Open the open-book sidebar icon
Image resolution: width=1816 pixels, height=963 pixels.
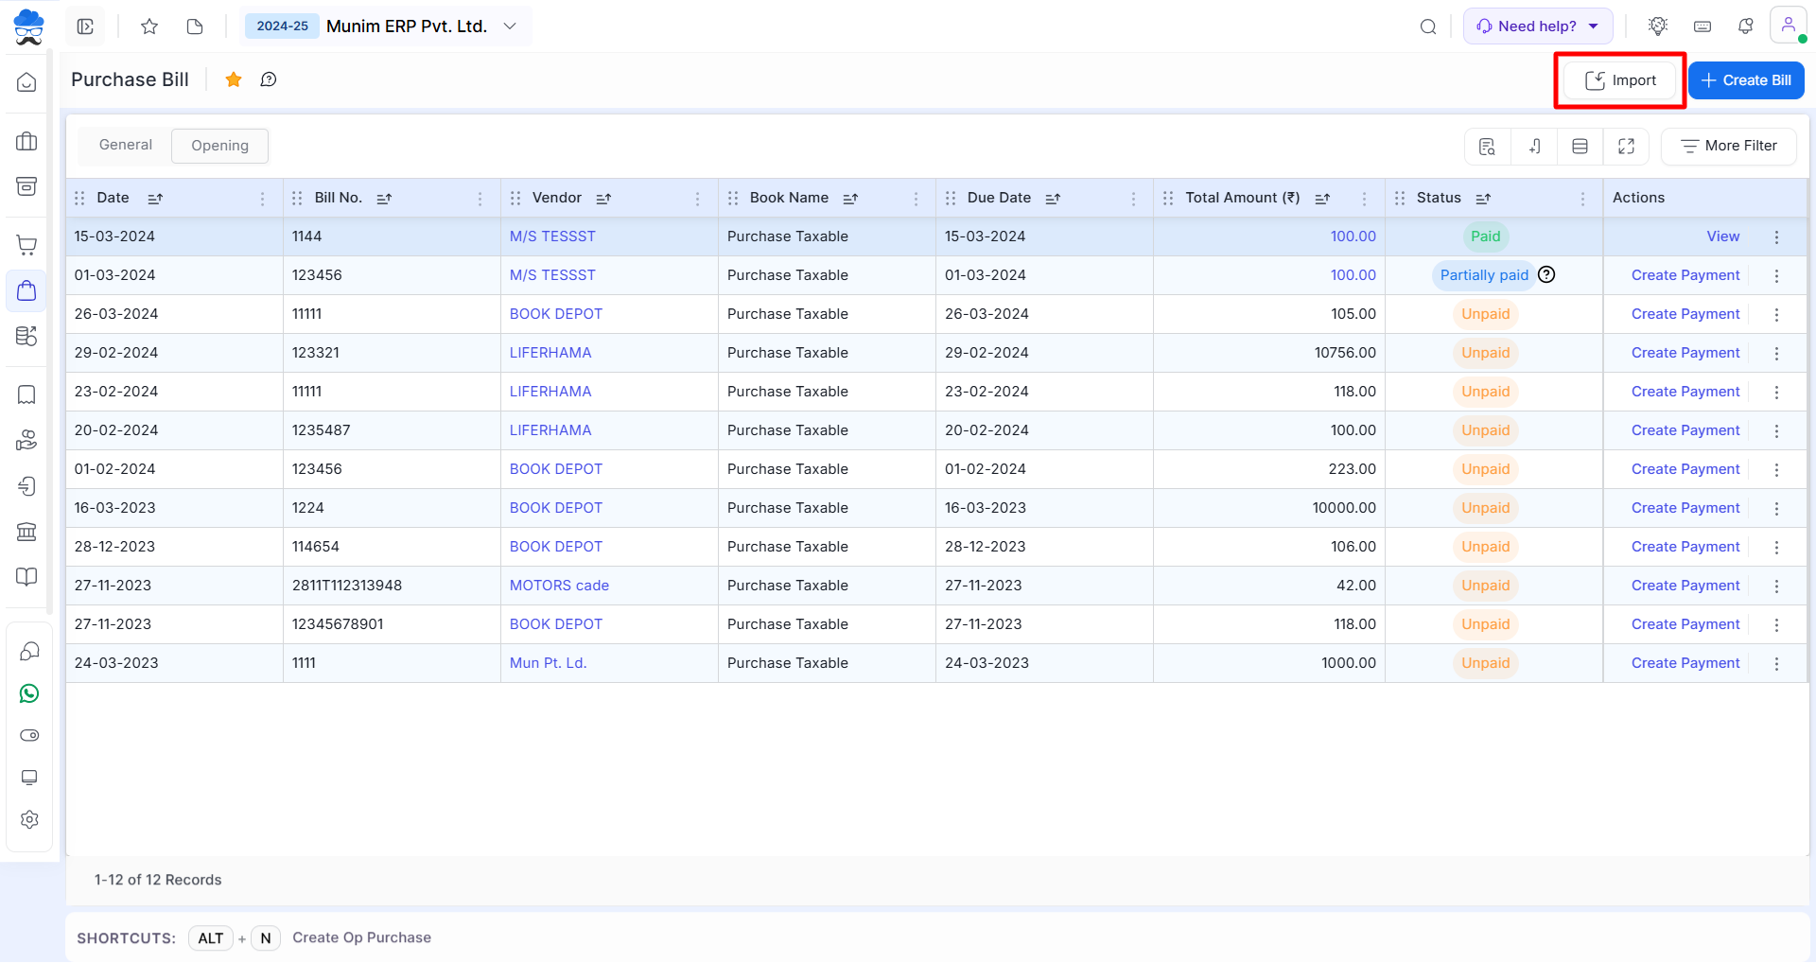(x=26, y=577)
